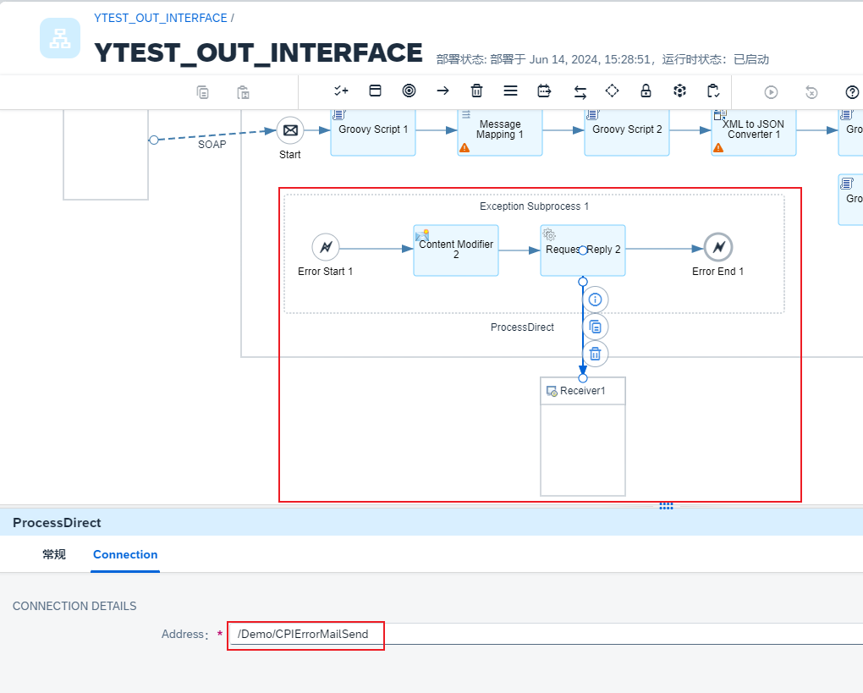Click the hamburger lines icon in toolbar

pyautogui.click(x=510, y=91)
